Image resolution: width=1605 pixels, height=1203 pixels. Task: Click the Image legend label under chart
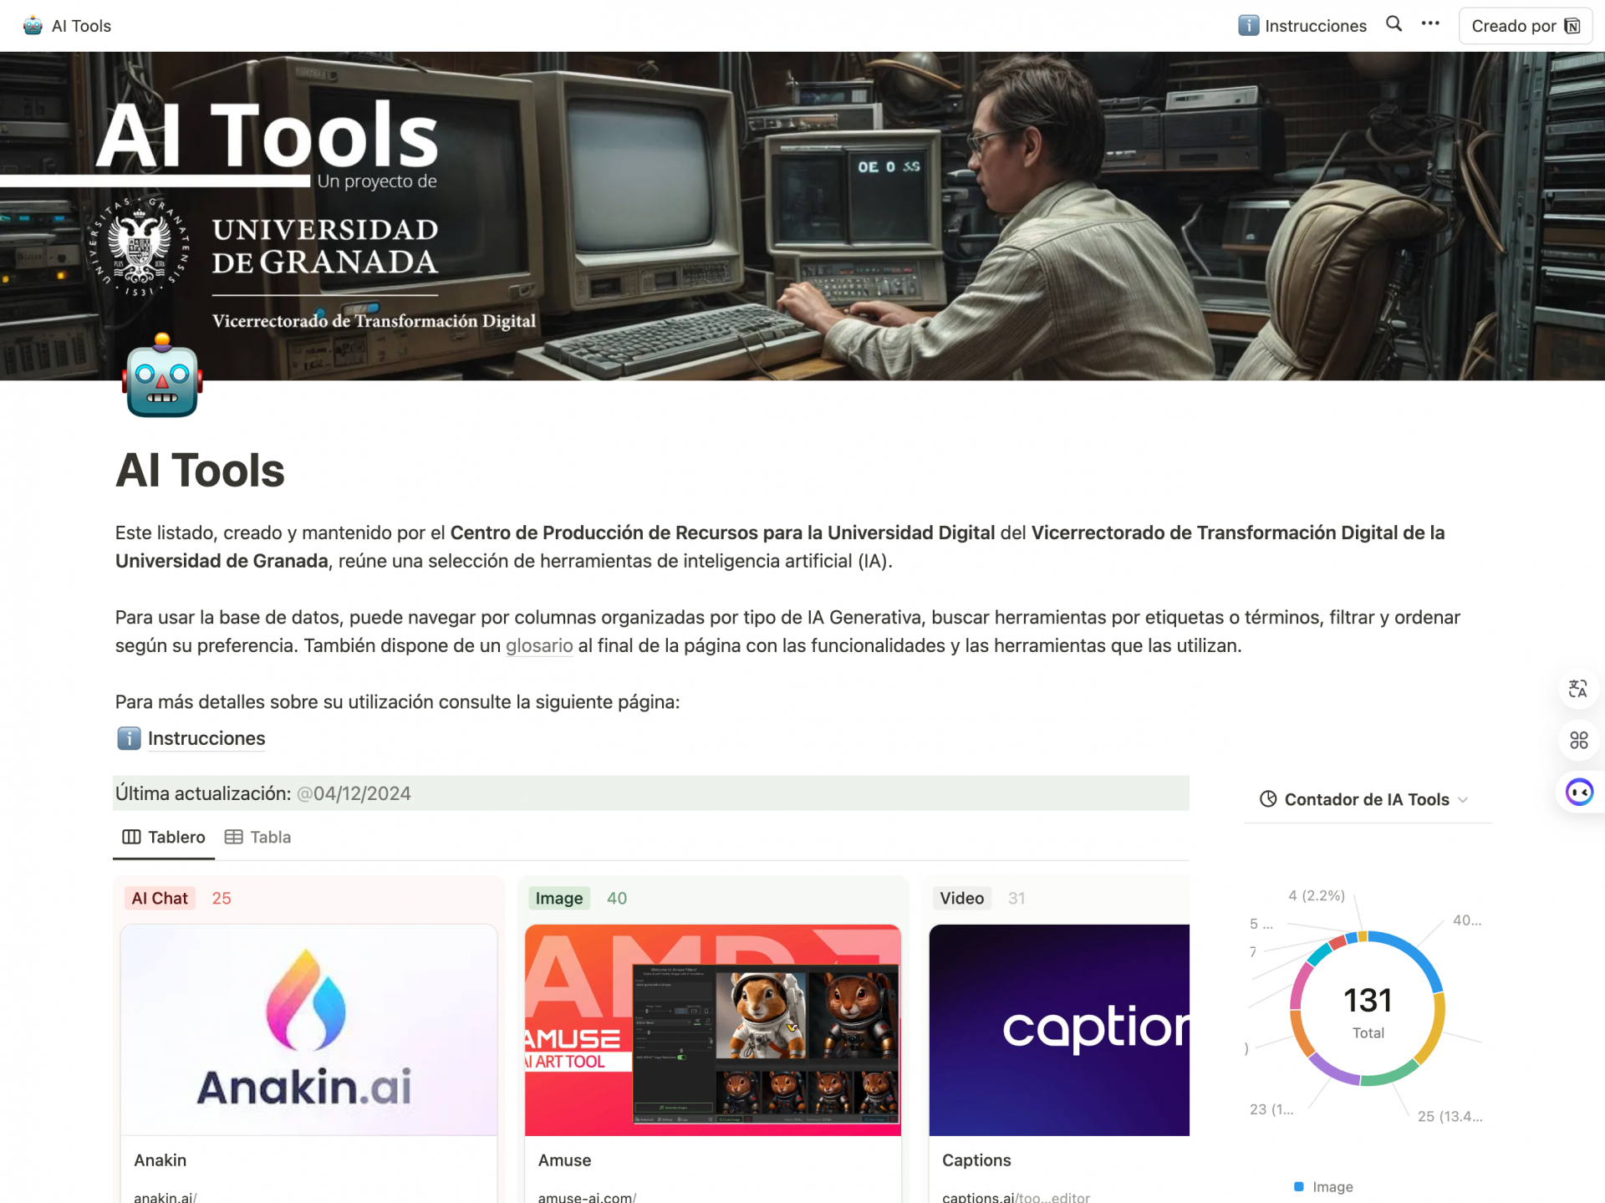pyautogui.click(x=1332, y=1186)
